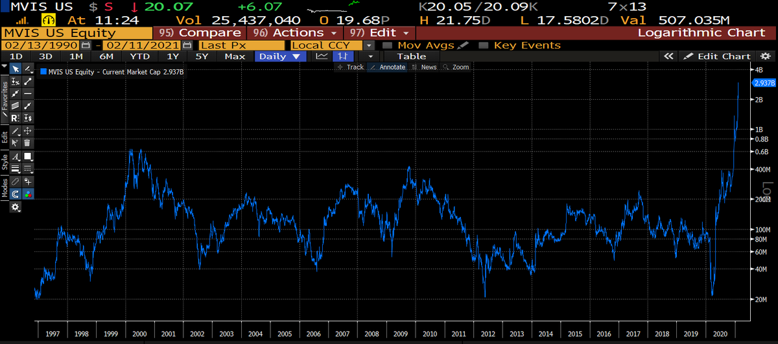This screenshot has height=344, width=778.
Task: Enable the Mov Avgs checkbox
Action: (x=387, y=45)
